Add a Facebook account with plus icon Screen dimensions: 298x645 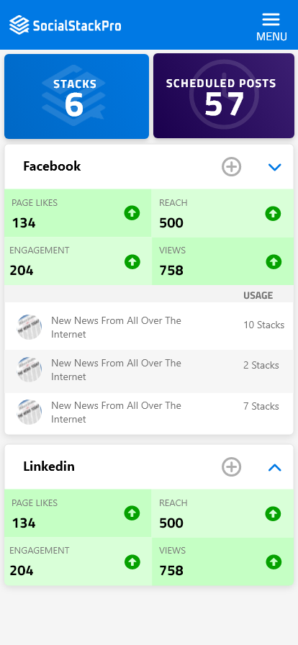231,167
